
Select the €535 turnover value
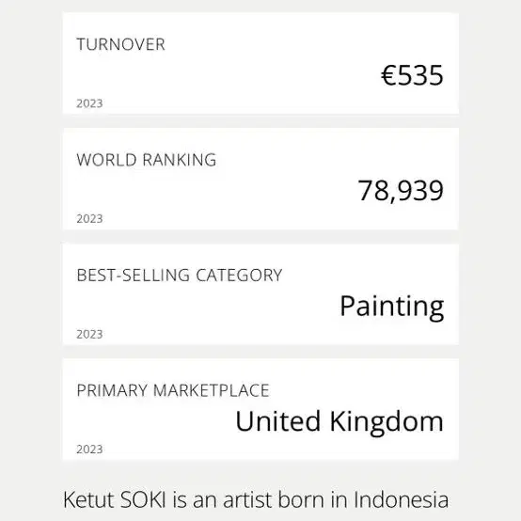pyautogui.click(x=412, y=75)
